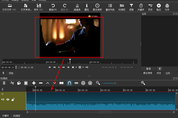Click the timeline zoom in magnifier
This screenshot has width=178, height=118.
click(143, 83)
